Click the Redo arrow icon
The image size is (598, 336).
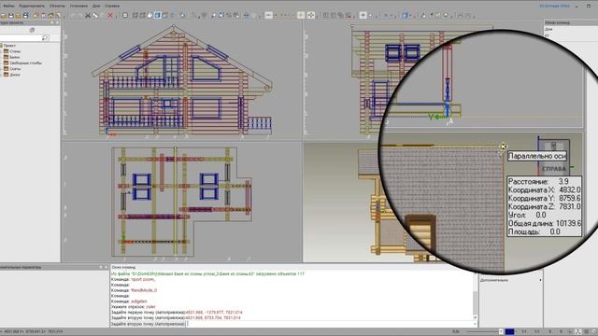pos(80,15)
